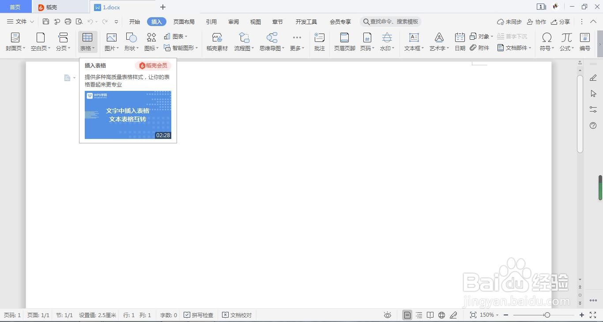Insert a formula (公式)
The width and height of the screenshot is (603, 322).
pyautogui.click(x=567, y=42)
